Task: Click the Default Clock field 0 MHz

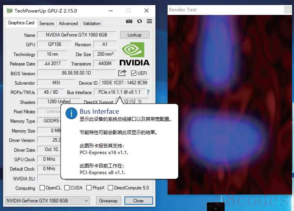Action: click(x=49, y=169)
